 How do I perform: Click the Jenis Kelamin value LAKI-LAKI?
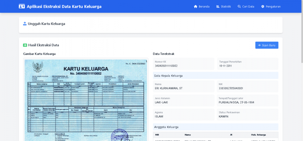pos(161,102)
